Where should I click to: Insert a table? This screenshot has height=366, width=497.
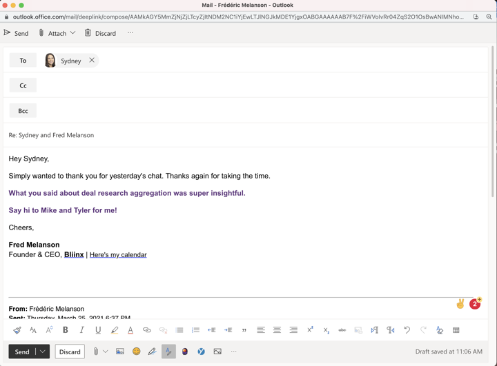pos(456,330)
